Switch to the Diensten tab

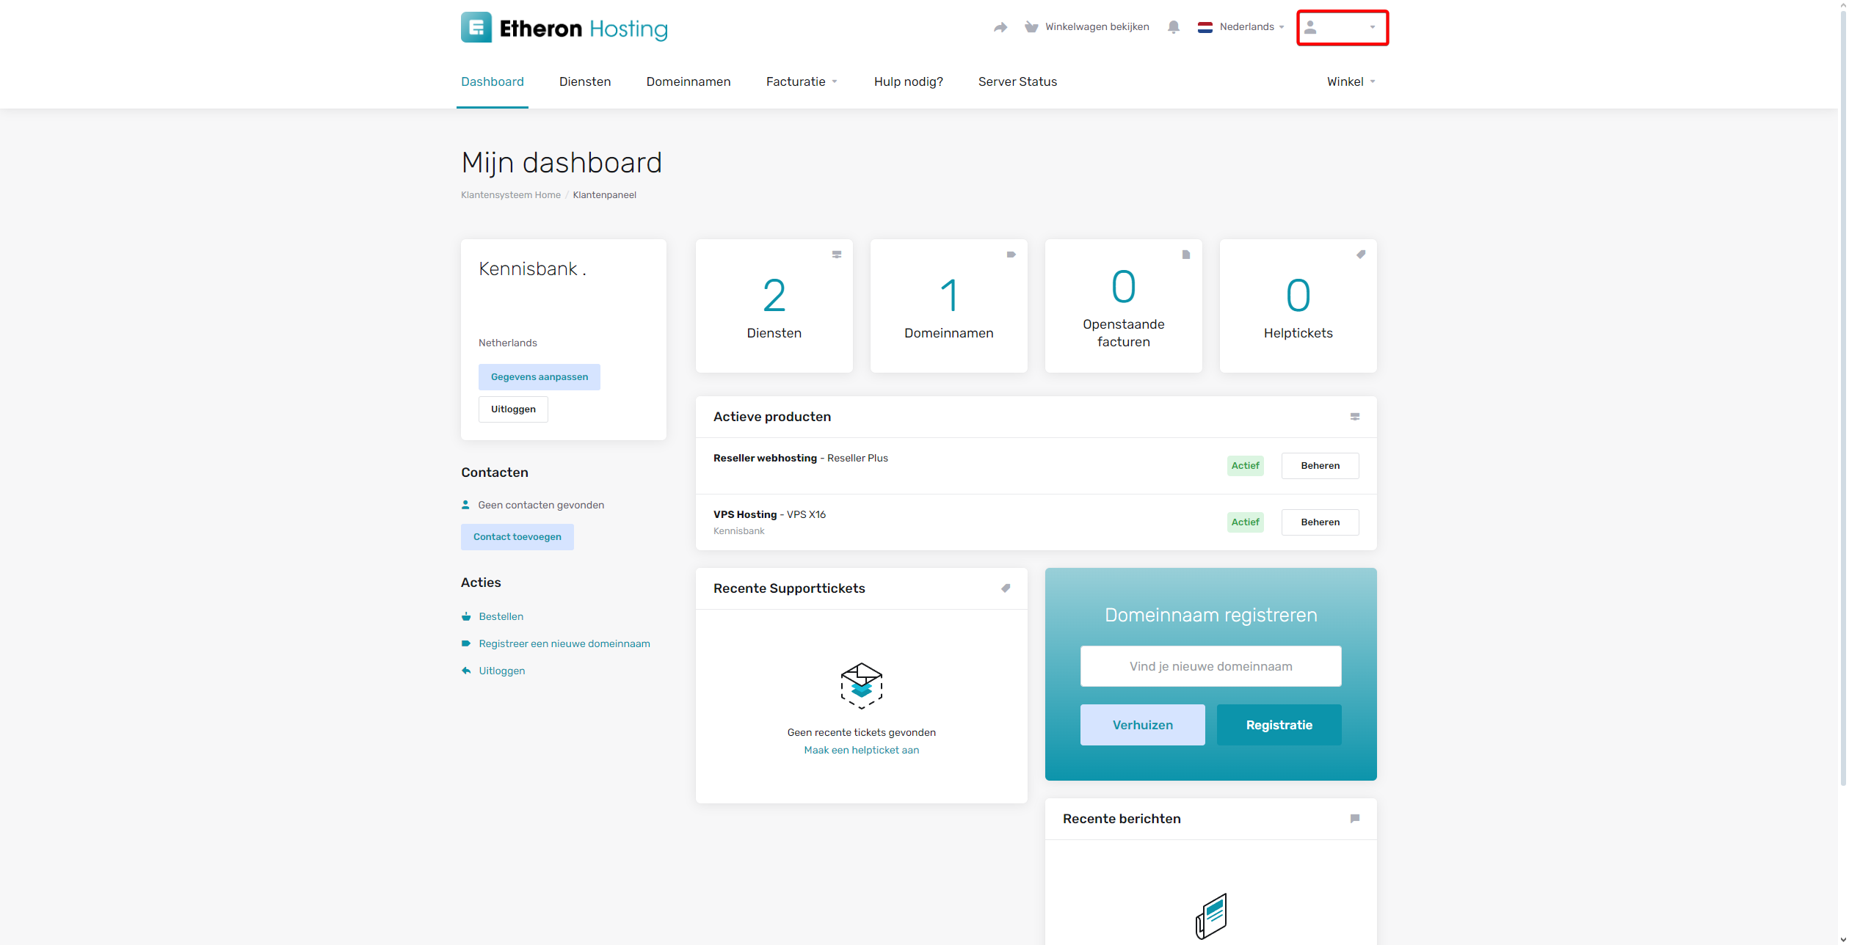pos(584,82)
